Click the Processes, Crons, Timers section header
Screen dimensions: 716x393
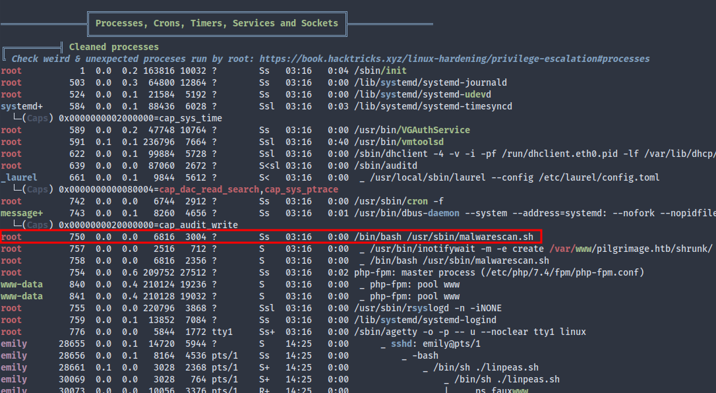click(216, 23)
